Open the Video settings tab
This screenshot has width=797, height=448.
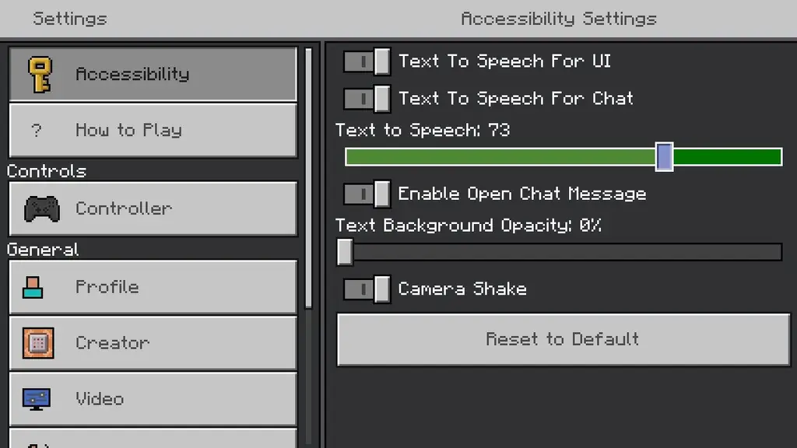pos(153,399)
